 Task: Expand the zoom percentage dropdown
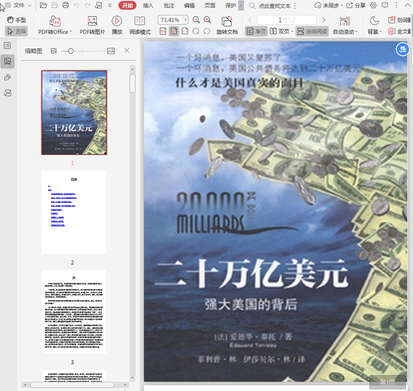186,20
